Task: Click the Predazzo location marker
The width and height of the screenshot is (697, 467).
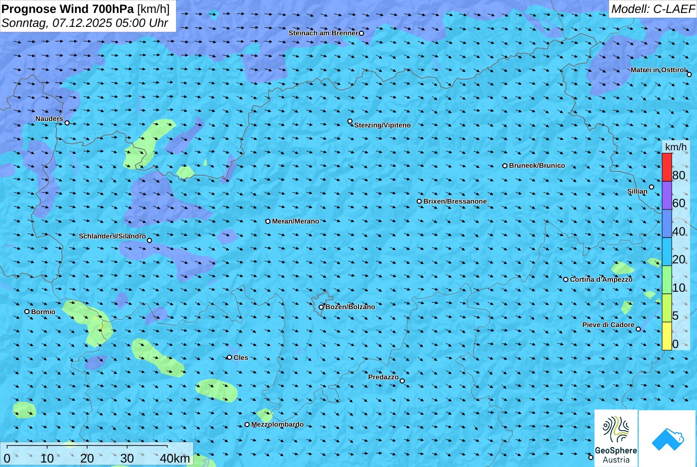Action: [x=402, y=381]
